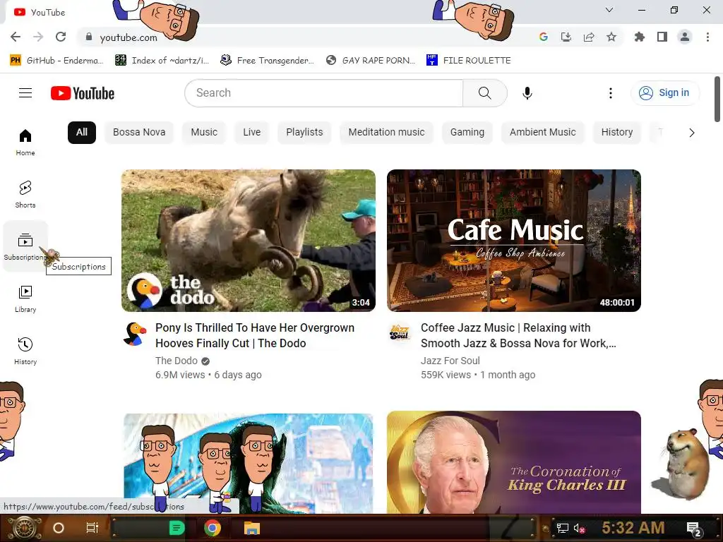Open the Start button on taskbar
Screen dimensions: 723x542
coord(25,528)
